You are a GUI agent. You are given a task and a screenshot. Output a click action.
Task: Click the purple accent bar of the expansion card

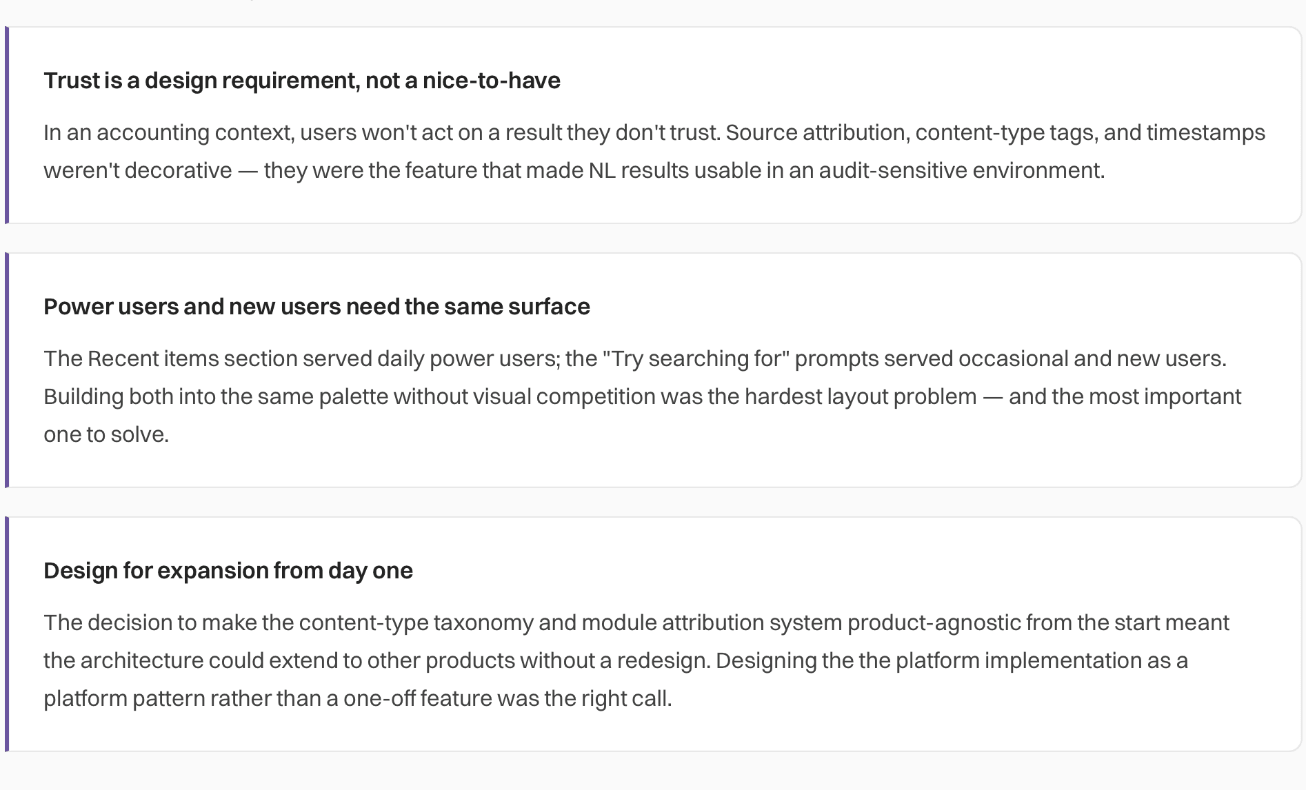[x=7, y=634]
